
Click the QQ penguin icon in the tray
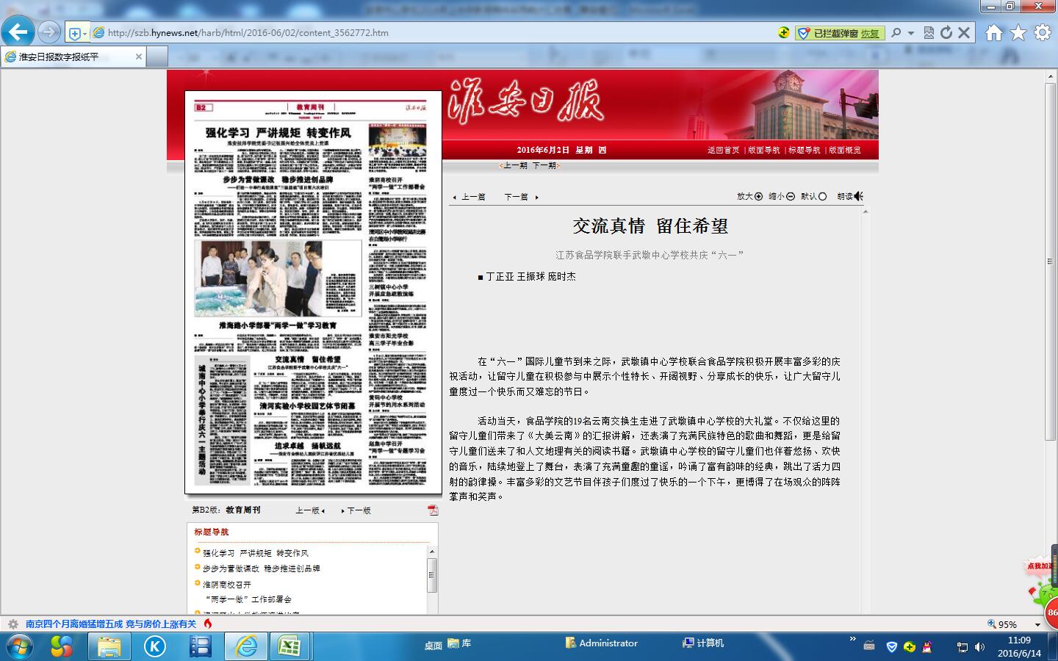pos(927,647)
